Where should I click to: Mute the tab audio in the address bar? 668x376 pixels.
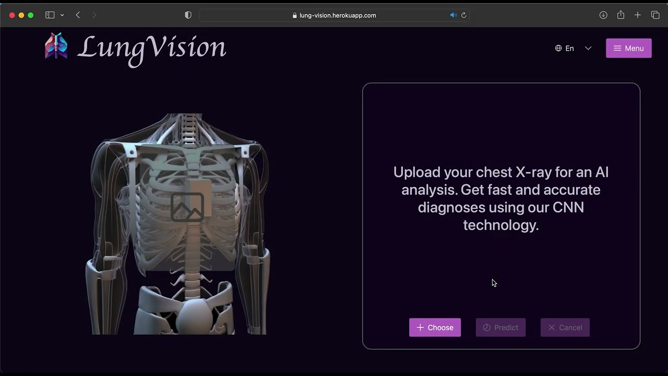coord(453,15)
